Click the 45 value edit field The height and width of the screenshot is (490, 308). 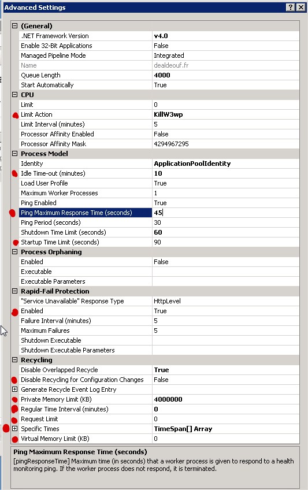[x=225, y=213]
